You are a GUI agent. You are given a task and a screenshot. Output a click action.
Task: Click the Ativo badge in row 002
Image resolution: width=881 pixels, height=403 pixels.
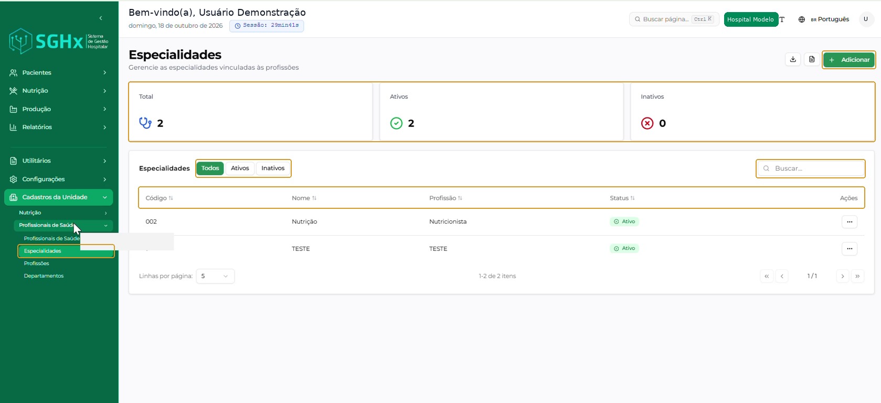point(624,222)
